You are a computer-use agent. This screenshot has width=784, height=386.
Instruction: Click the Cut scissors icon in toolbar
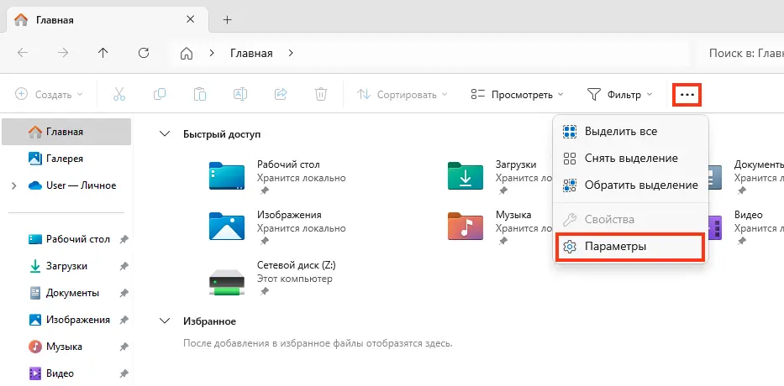click(118, 95)
